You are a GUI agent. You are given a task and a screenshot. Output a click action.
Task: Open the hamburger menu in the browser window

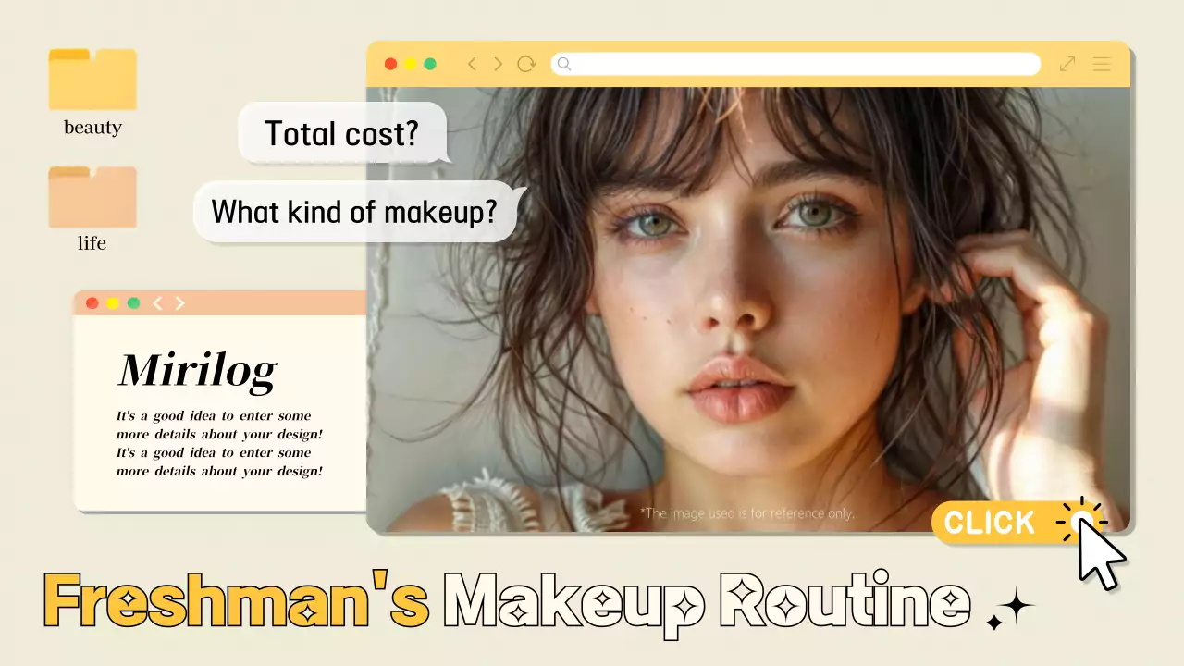pyautogui.click(x=1102, y=64)
